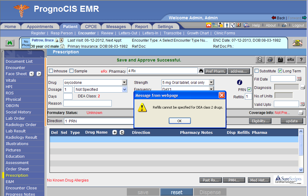The image size is (308, 196).
Task: Go to previous Face Sheet with '<' arrow
Action: click(32, 74)
